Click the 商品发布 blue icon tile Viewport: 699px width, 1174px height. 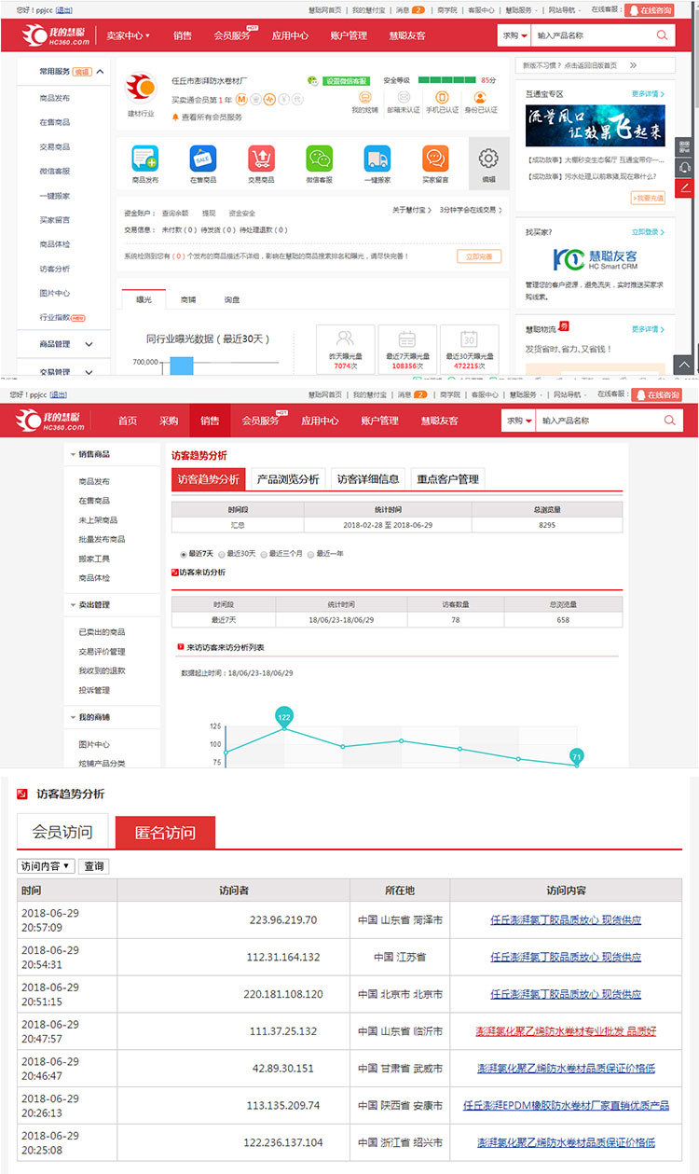144,159
